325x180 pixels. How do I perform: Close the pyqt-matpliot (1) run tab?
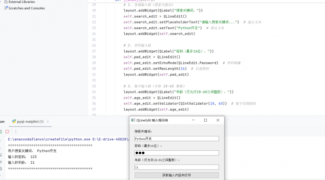pyautogui.click(x=48, y=122)
